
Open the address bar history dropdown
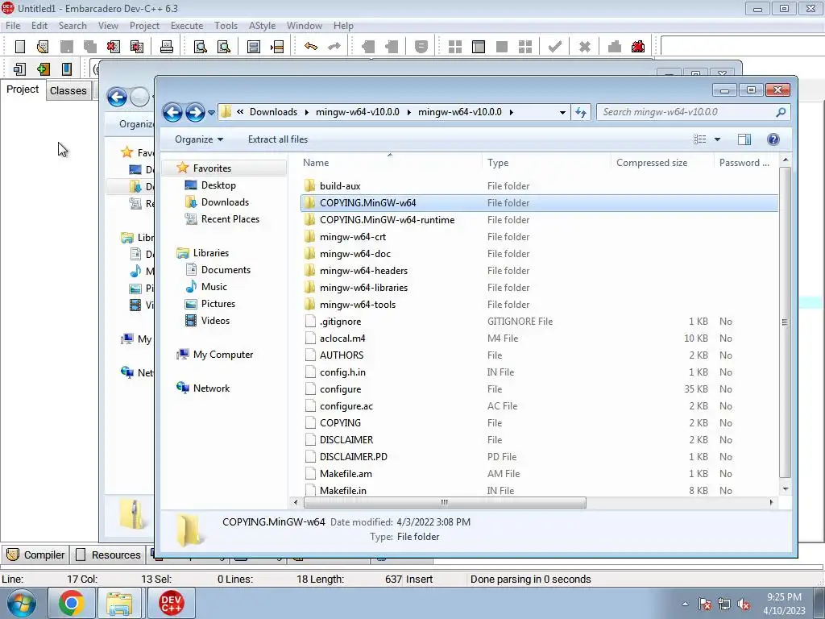[562, 112]
